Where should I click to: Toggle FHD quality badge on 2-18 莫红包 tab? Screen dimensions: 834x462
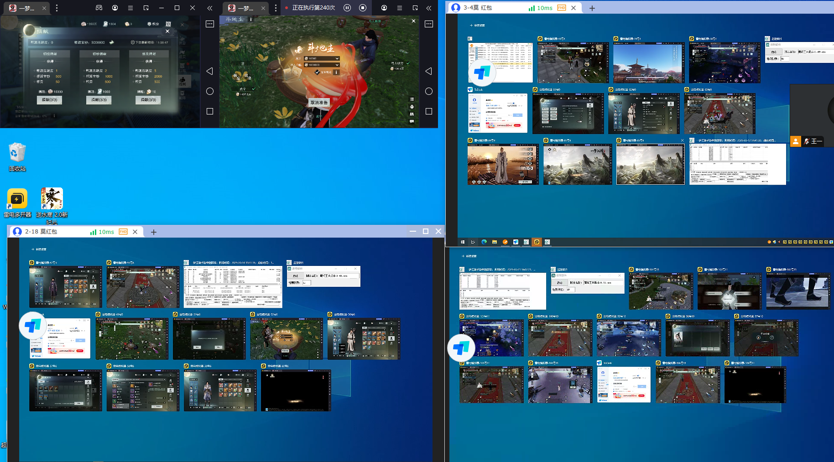(x=123, y=232)
